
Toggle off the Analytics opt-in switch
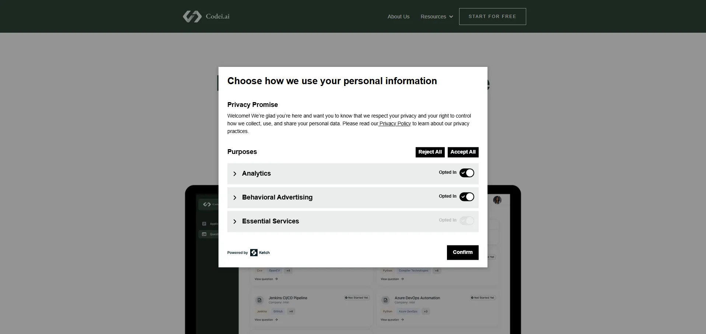pyautogui.click(x=466, y=173)
